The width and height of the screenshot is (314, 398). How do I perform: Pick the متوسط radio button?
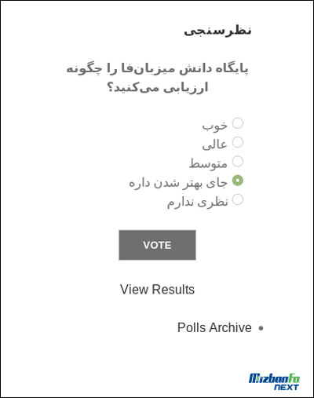tap(238, 161)
